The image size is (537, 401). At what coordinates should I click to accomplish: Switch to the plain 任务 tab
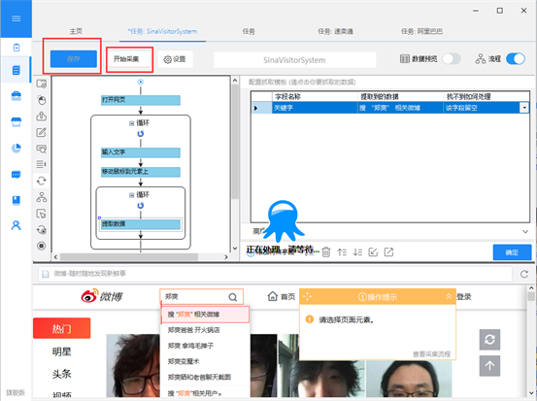(249, 31)
